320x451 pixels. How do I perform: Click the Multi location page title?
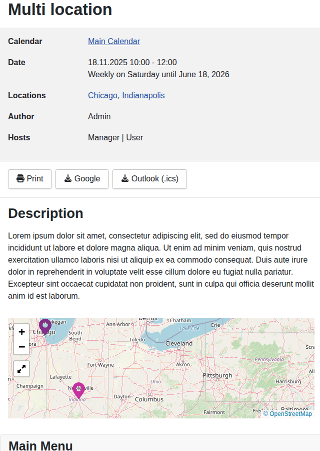click(x=60, y=10)
